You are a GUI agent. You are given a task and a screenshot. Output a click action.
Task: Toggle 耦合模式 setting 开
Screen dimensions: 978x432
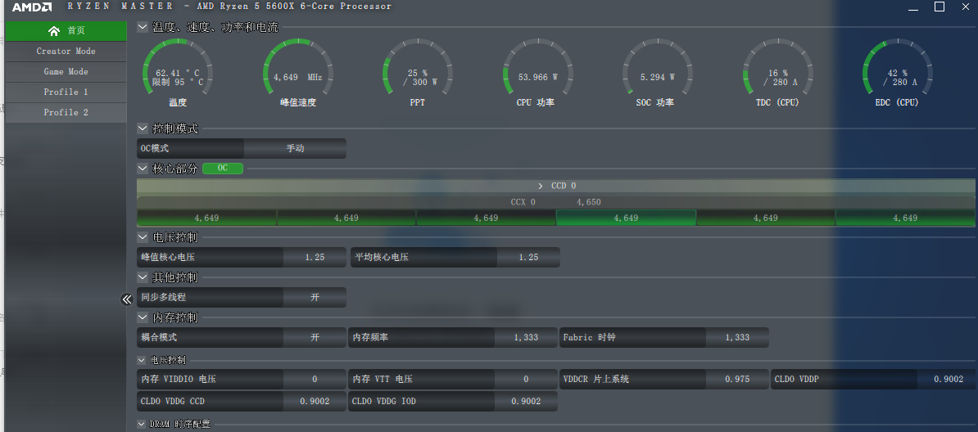pos(315,337)
